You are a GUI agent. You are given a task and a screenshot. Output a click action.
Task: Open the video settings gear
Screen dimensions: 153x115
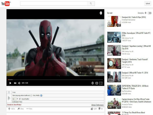pos(93,83)
